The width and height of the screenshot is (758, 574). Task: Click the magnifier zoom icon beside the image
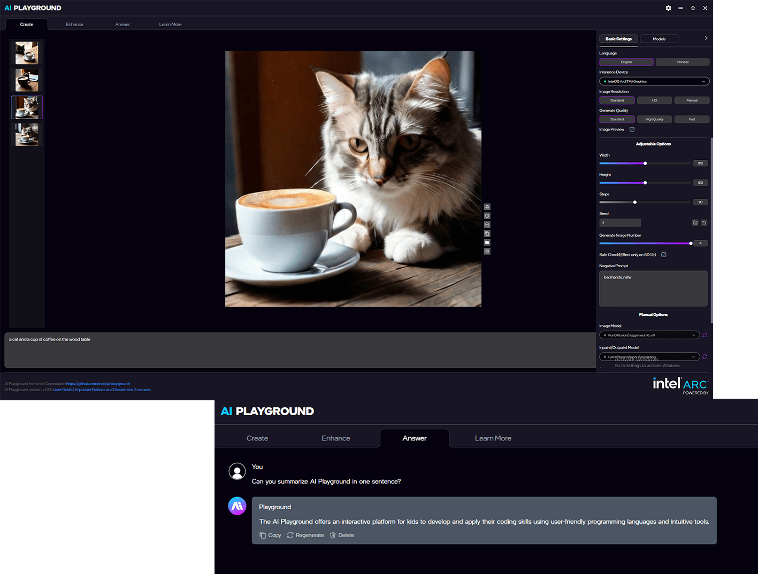[x=487, y=224]
